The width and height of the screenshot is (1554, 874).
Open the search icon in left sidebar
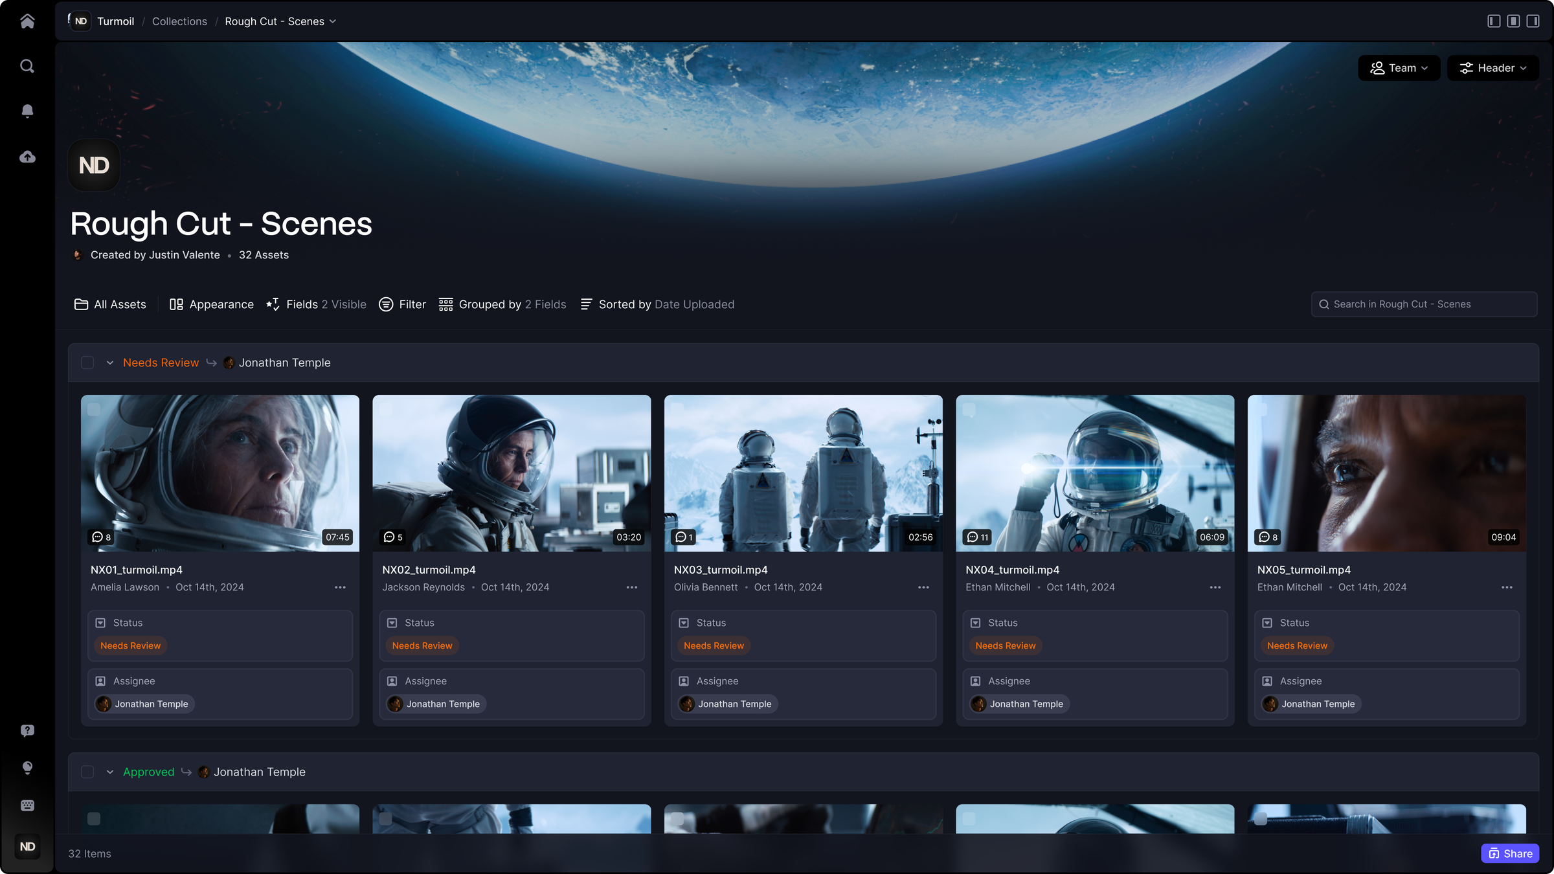coord(27,66)
